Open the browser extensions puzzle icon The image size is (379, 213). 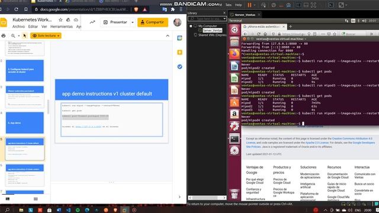point(172,9)
